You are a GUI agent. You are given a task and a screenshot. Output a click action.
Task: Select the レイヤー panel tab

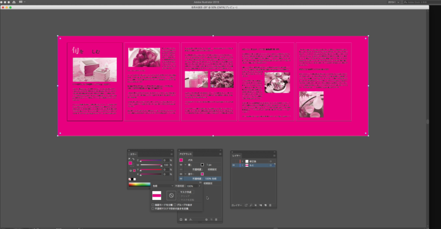tap(236, 156)
